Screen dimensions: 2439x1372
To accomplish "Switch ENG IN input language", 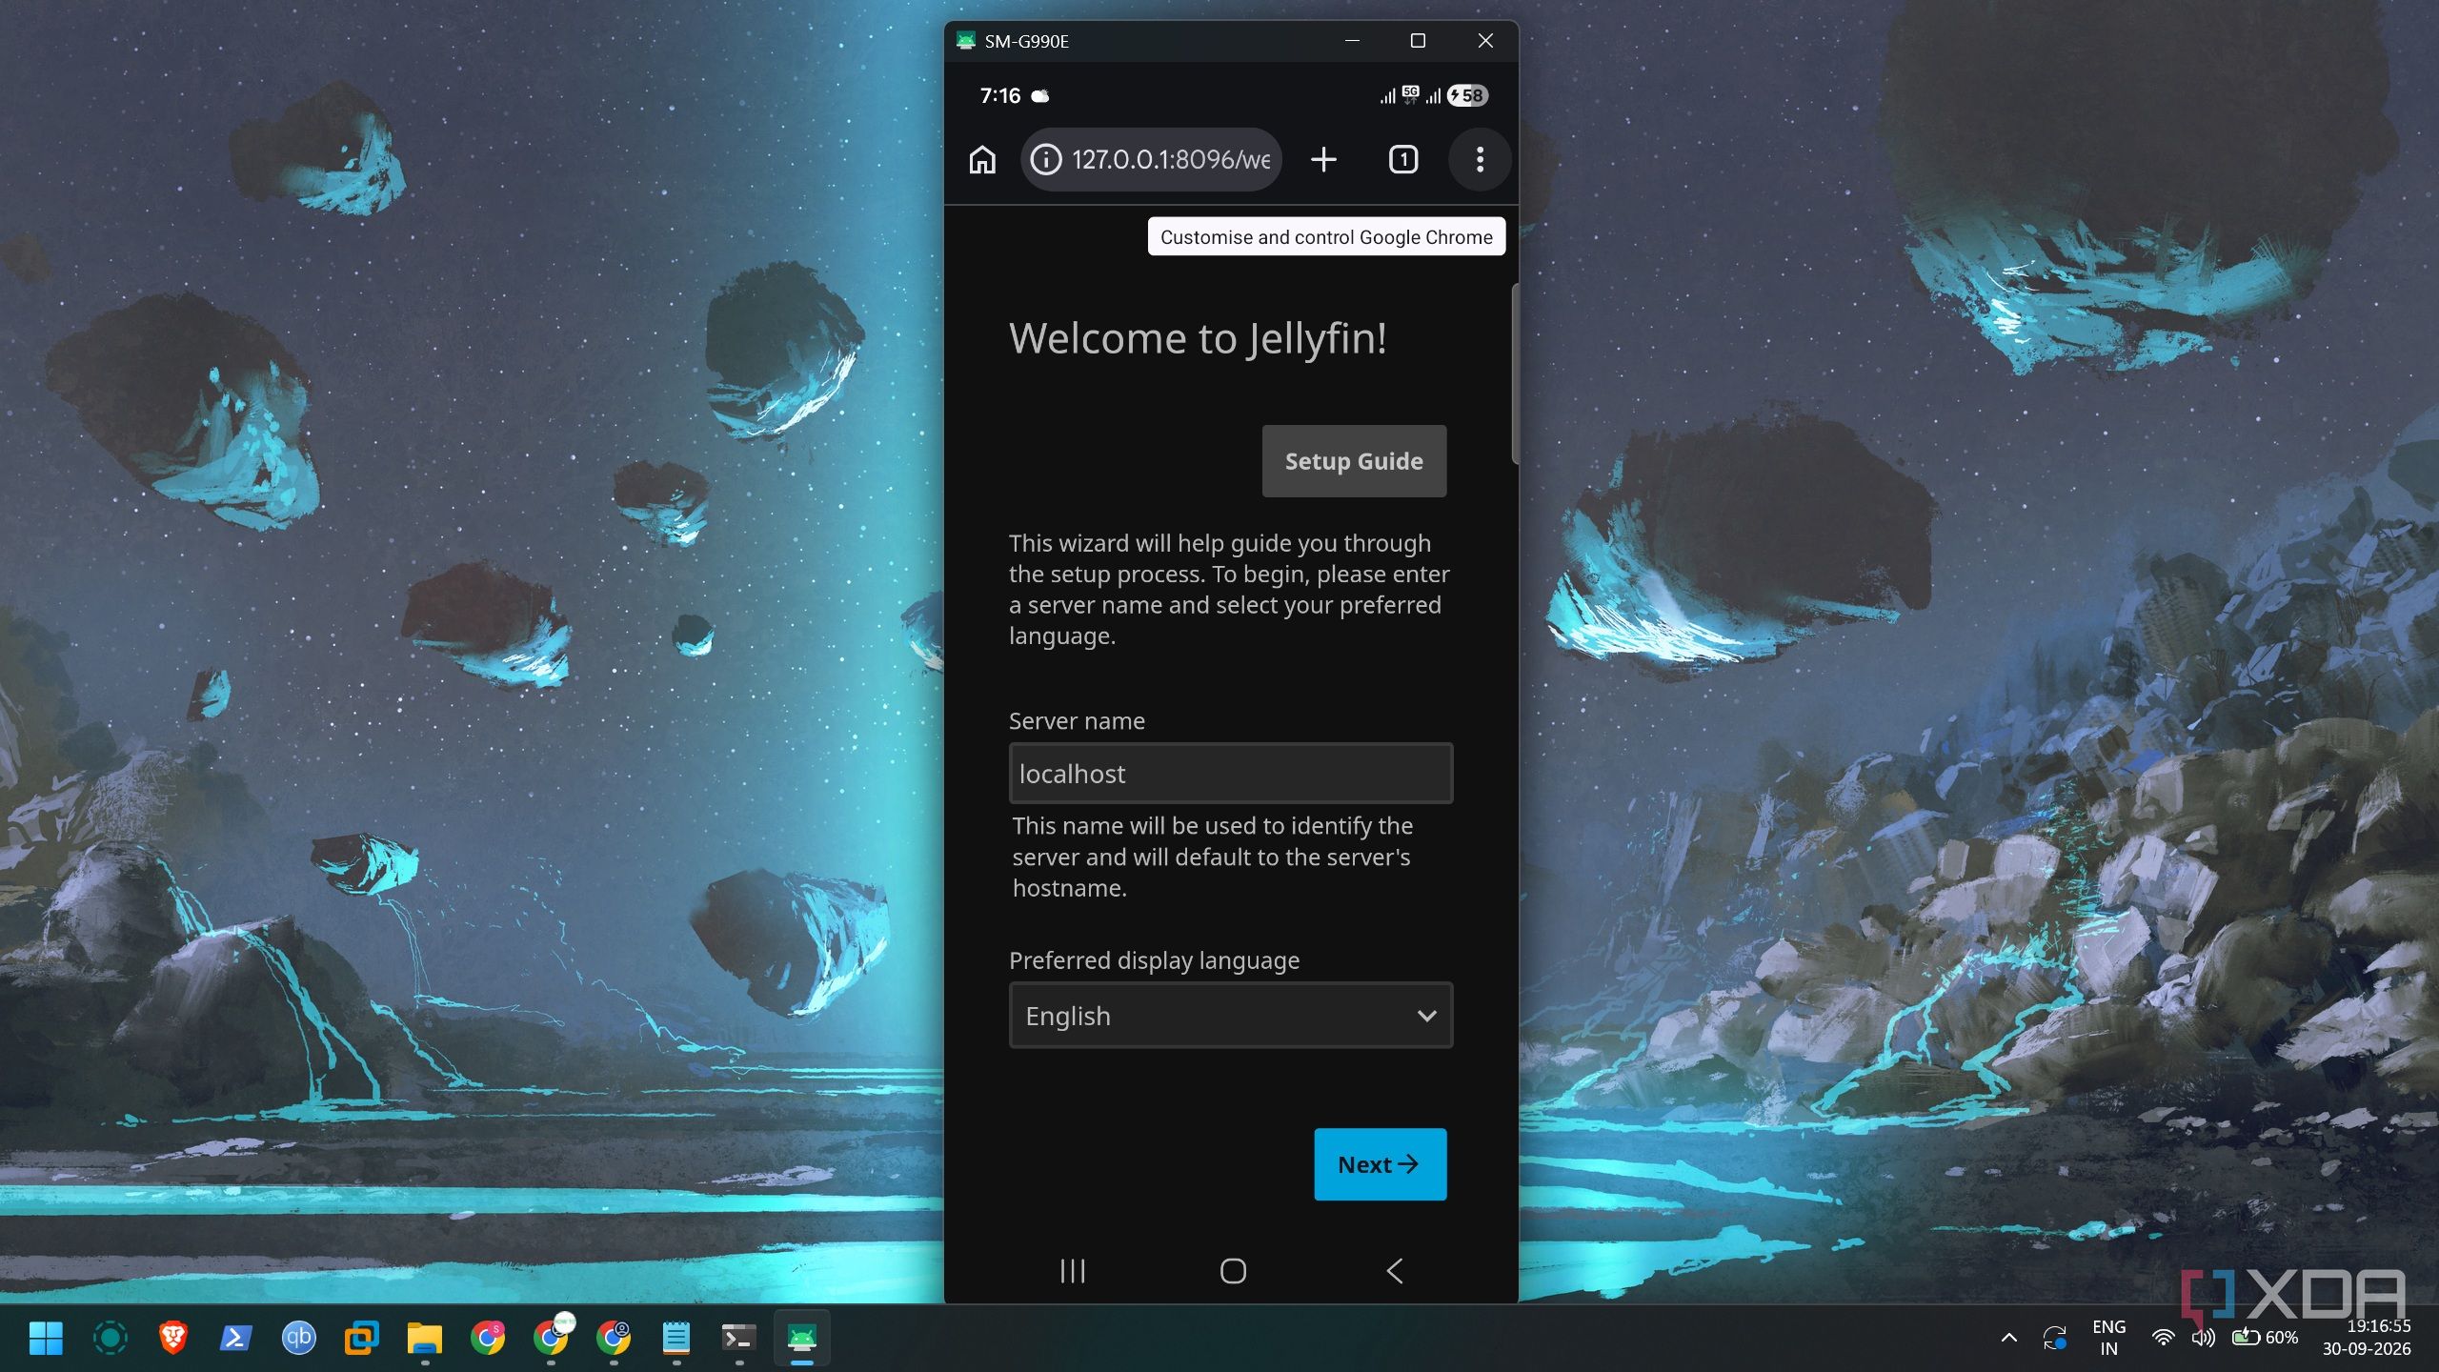I will 2109,1338.
